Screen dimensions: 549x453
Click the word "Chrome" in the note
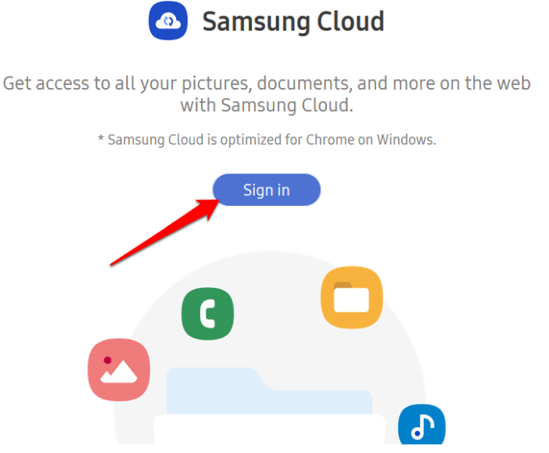327,140
